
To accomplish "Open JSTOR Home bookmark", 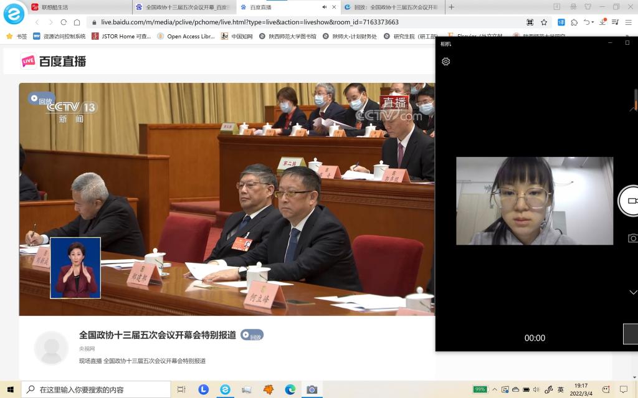I will pyautogui.click(x=121, y=36).
